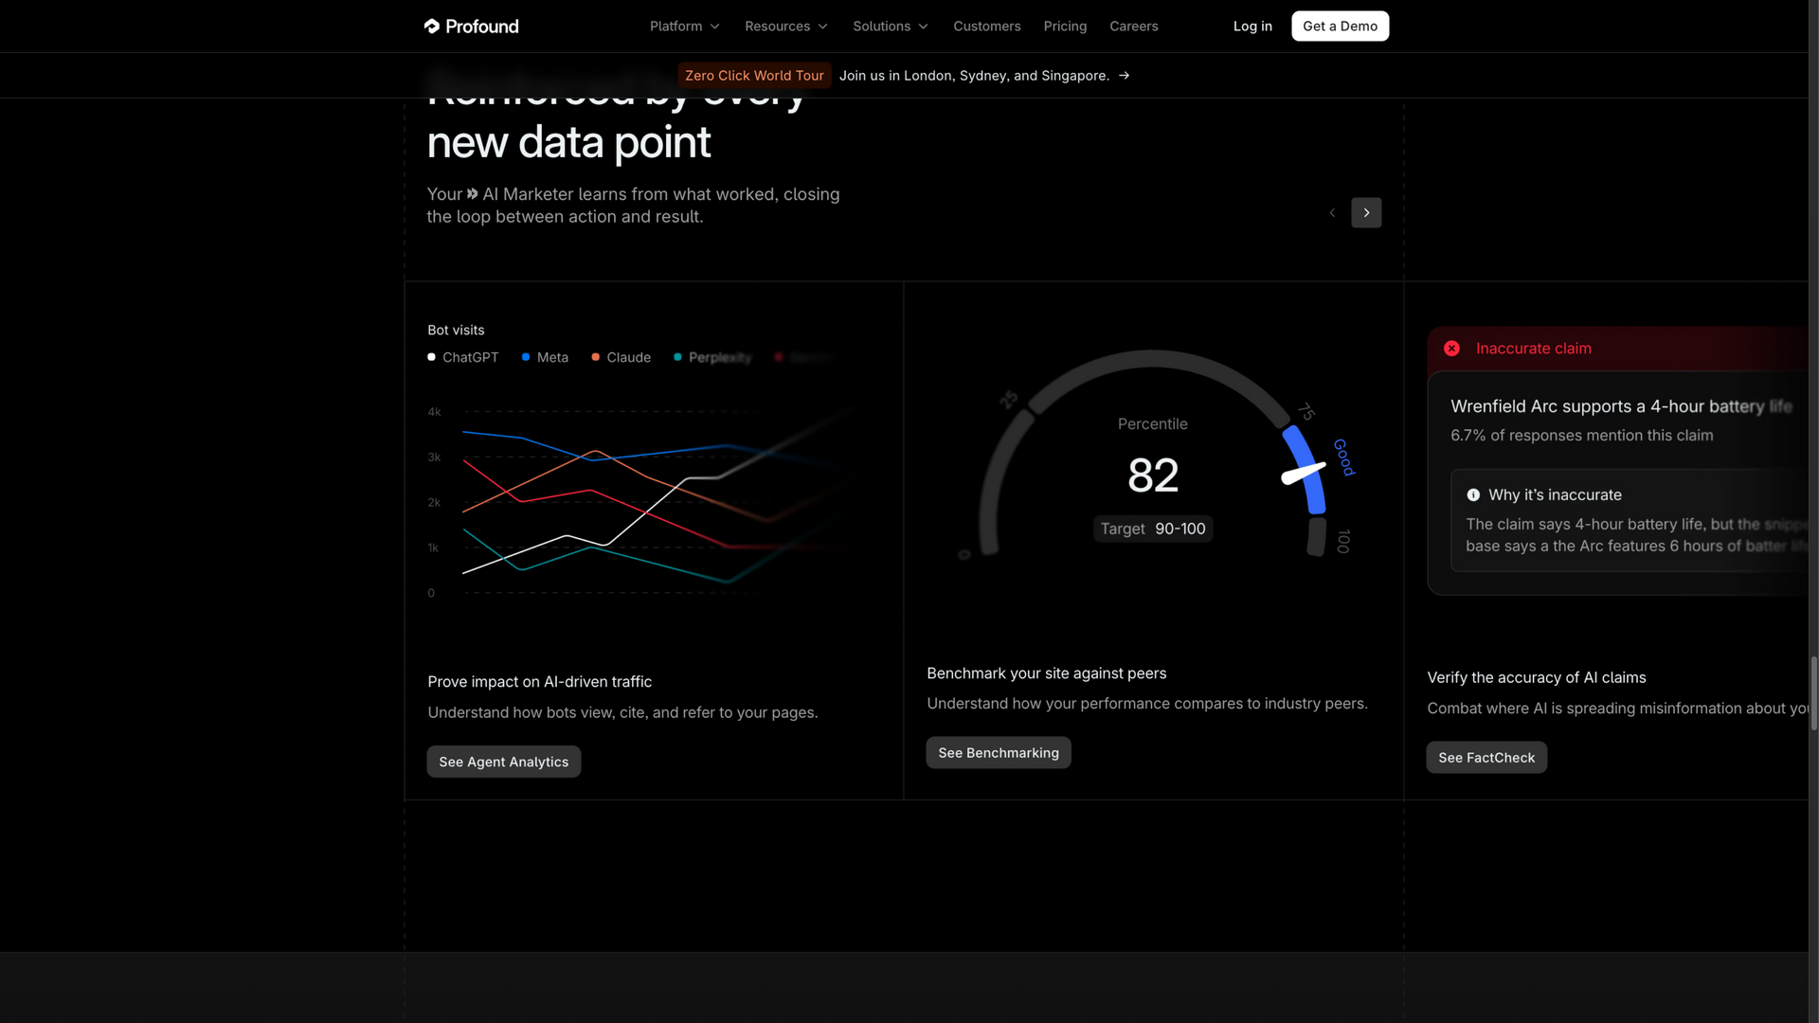Open the Solutions dropdown
This screenshot has width=1819, height=1023.
(890, 26)
